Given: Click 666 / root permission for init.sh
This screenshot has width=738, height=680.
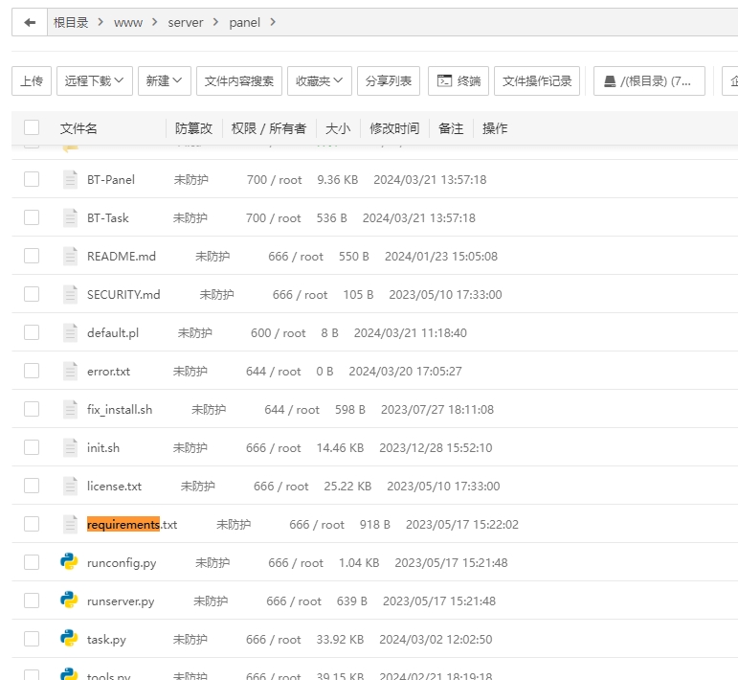Looking at the screenshot, I should (x=274, y=448).
